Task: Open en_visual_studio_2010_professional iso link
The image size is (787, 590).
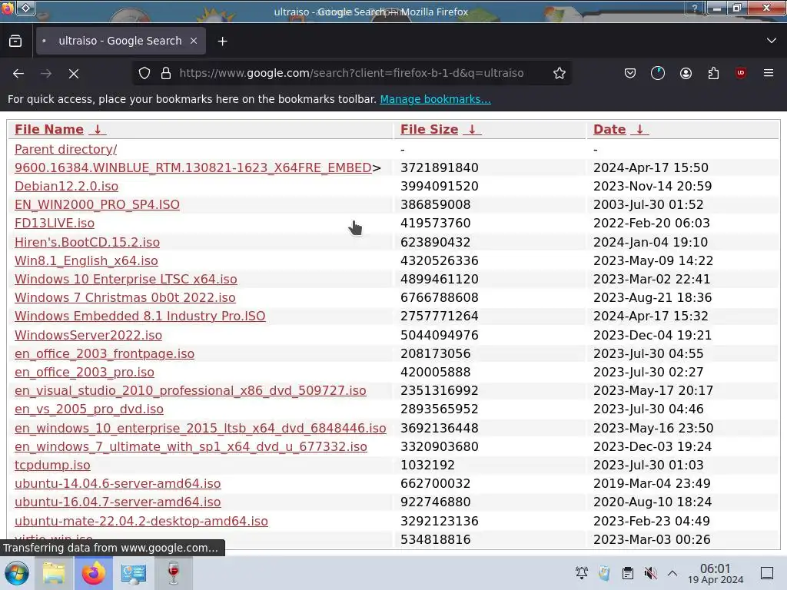Action: tap(191, 391)
